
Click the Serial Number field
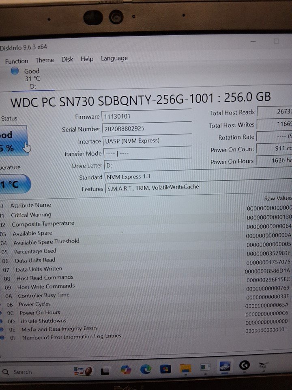[x=146, y=129]
